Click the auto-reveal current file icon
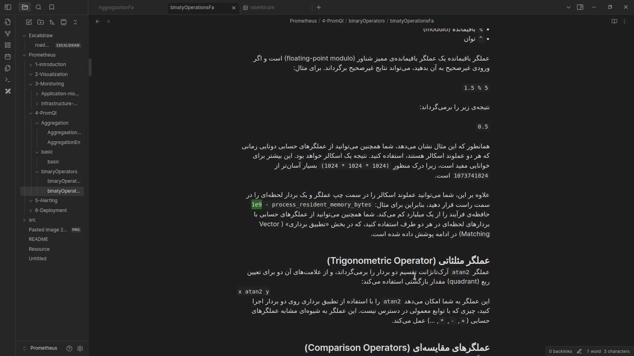Image resolution: width=634 pixels, height=356 pixels. point(63,22)
